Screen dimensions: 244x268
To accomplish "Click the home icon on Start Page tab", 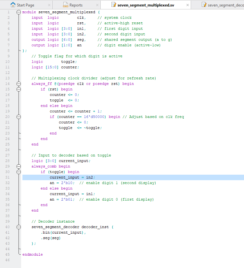I will [13, 5].
